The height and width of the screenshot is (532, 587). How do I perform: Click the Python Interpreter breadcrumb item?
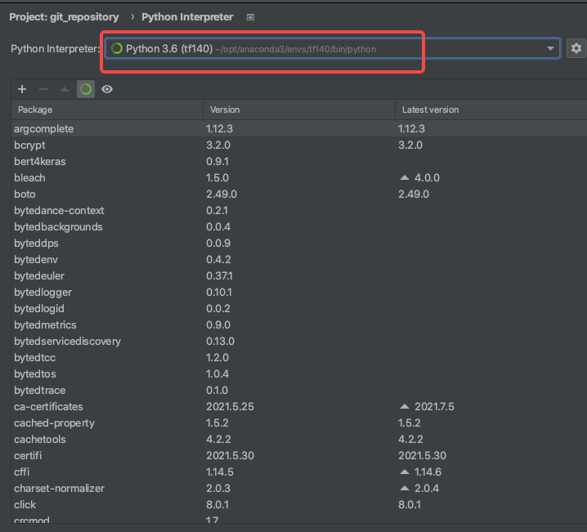(187, 16)
